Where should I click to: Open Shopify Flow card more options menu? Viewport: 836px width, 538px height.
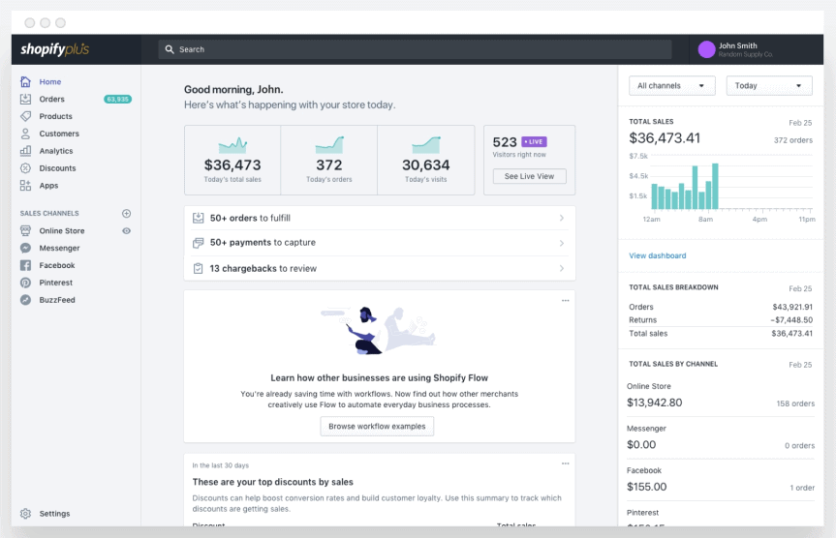click(565, 300)
